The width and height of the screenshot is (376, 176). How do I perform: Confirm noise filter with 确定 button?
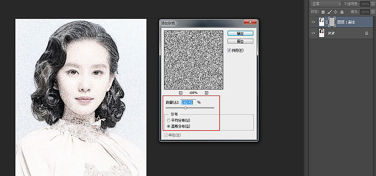point(240,33)
